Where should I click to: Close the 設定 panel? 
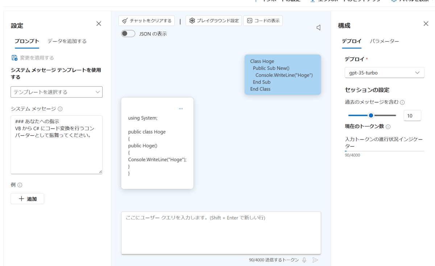pos(99,23)
